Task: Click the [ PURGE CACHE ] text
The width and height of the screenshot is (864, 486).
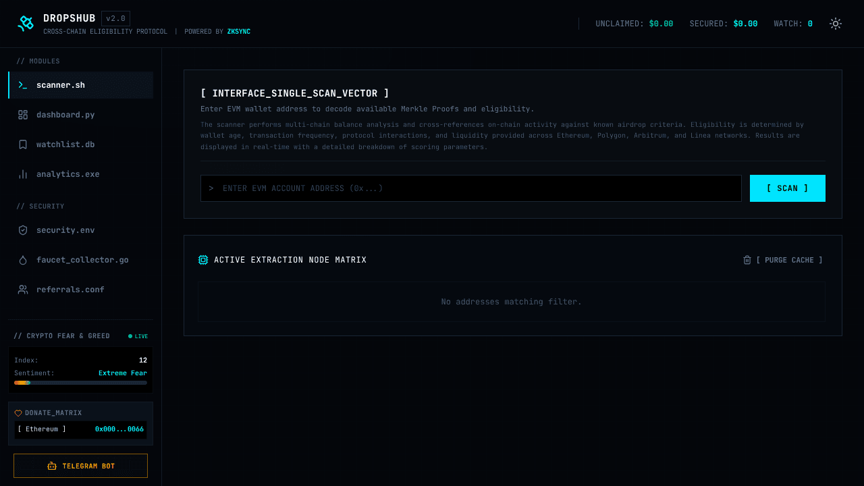Action: tap(789, 260)
